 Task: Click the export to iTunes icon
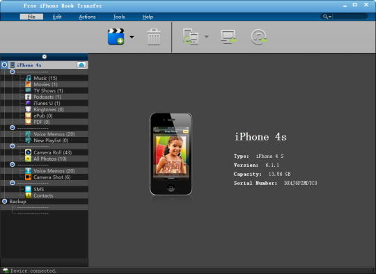tap(259, 37)
